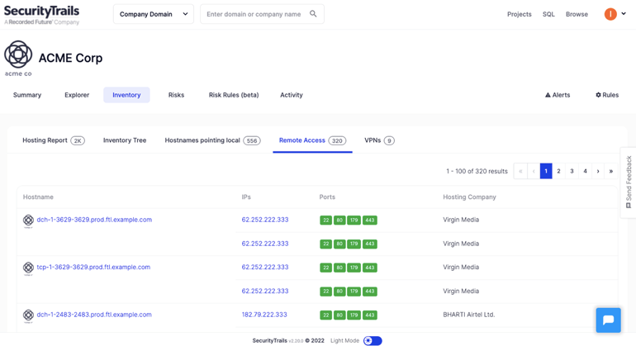Click the logo icon beside dch-1-2483-2483 hostname
The height and width of the screenshot is (346, 636).
pyautogui.click(x=28, y=315)
